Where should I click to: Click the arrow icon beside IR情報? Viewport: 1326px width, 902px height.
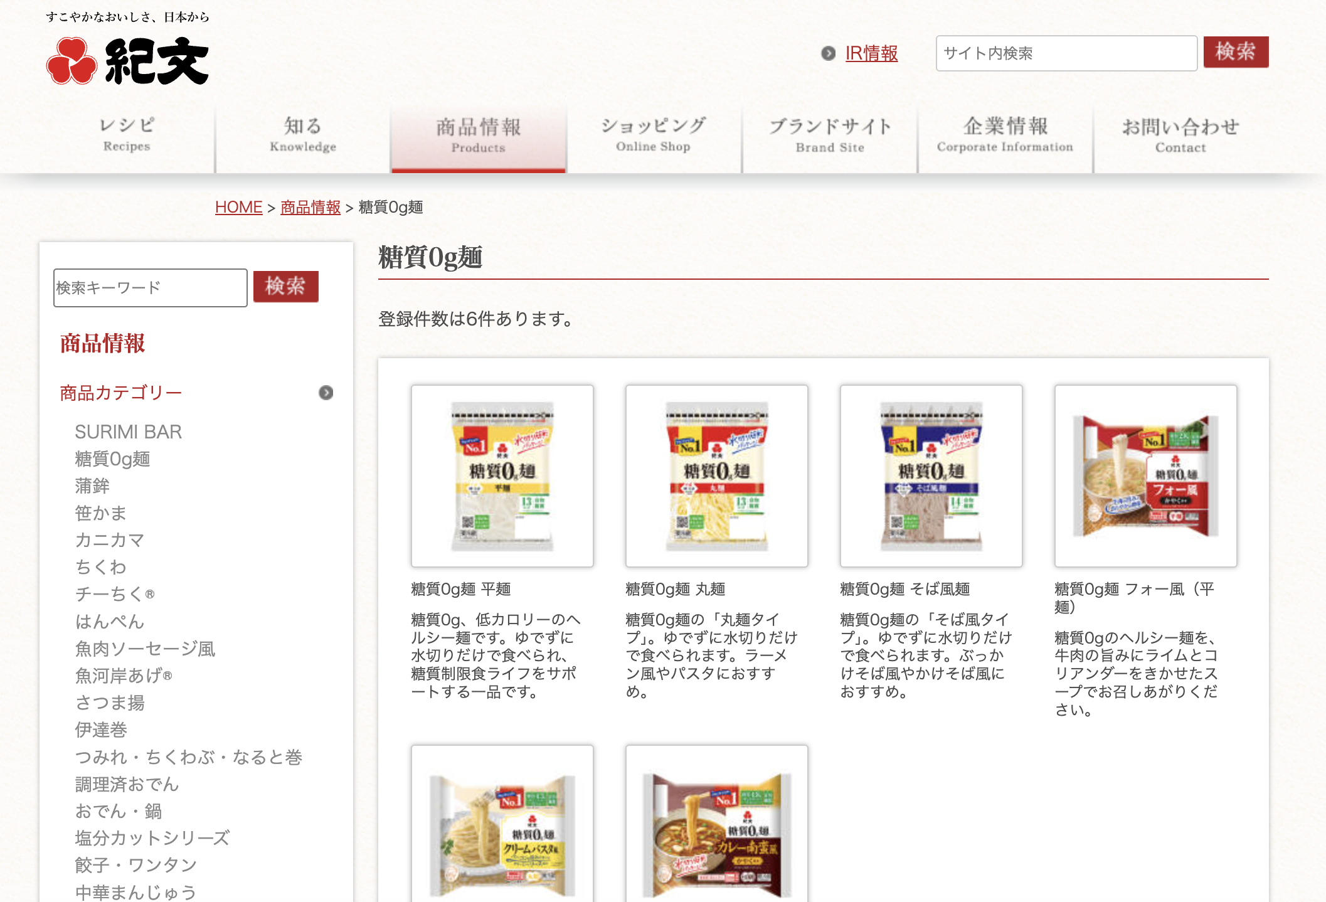829,53
